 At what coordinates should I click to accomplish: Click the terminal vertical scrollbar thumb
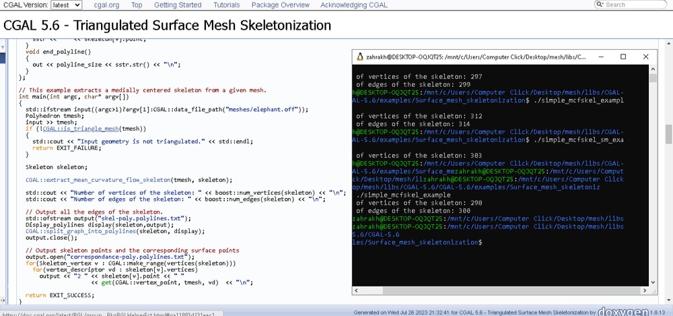[653, 77]
